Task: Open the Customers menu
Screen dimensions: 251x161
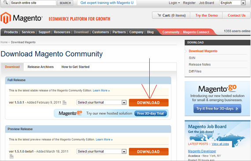Action: pos(100,32)
